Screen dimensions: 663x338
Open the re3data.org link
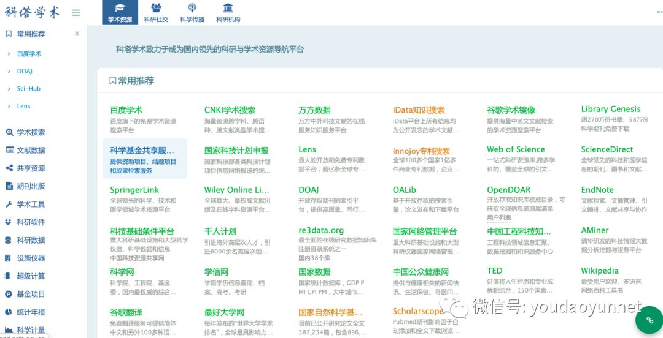click(321, 230)
